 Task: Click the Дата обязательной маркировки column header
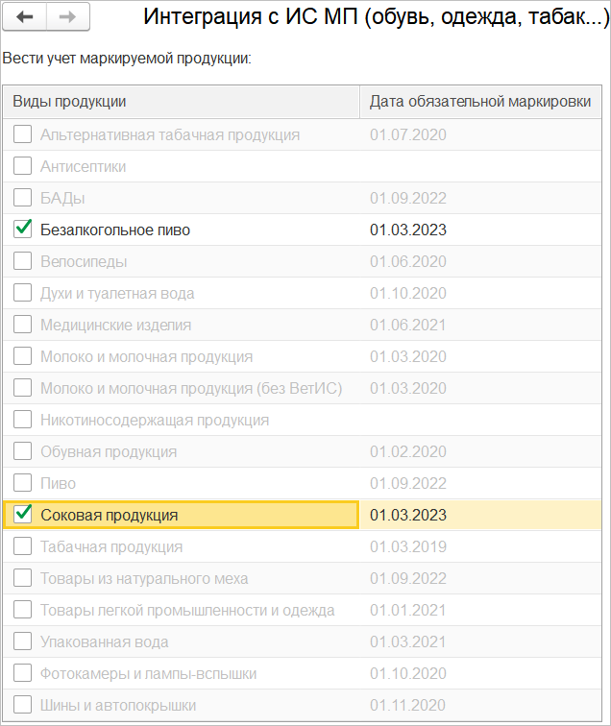pyautogui.click(x=479, y=102)
